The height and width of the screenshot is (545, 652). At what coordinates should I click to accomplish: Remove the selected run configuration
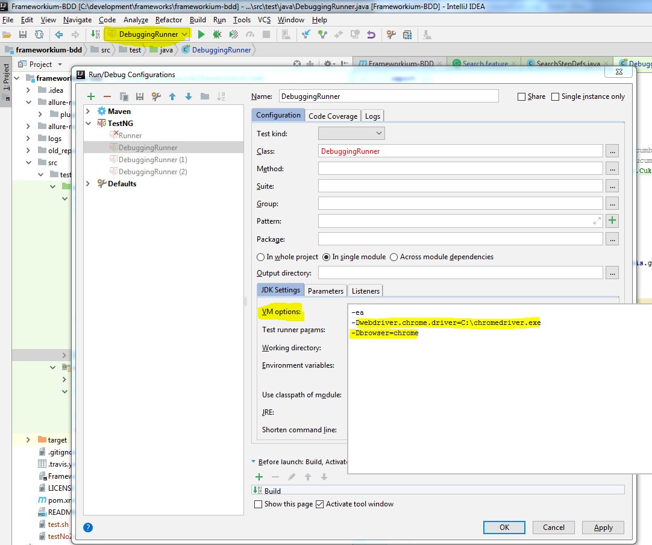pos(107,96)
